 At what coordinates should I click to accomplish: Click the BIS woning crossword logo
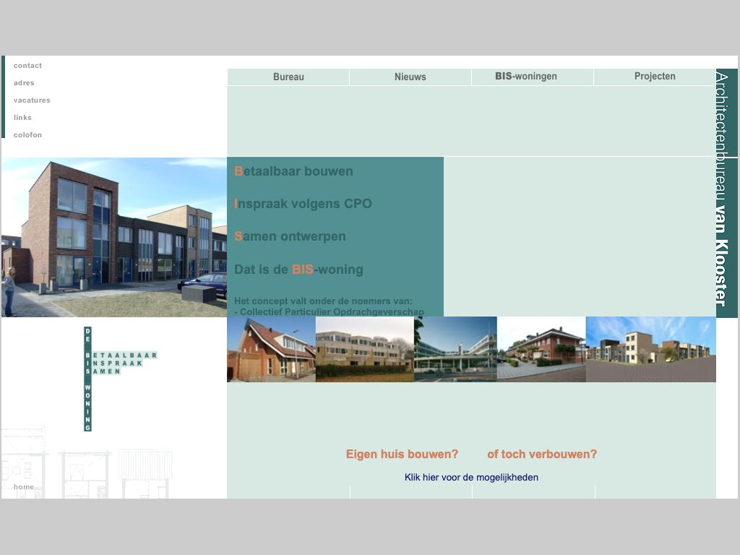pos(116,377)
